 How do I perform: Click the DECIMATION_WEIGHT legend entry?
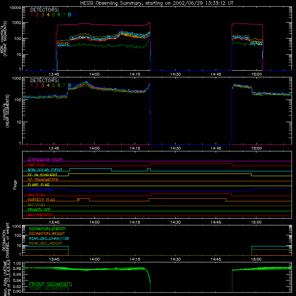point(47,233)
